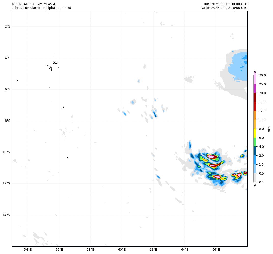Click the green 4.0–6.0 mm colorbar segment
The height and width of the screenshot is (254, 273).
(x=255, y=142)
